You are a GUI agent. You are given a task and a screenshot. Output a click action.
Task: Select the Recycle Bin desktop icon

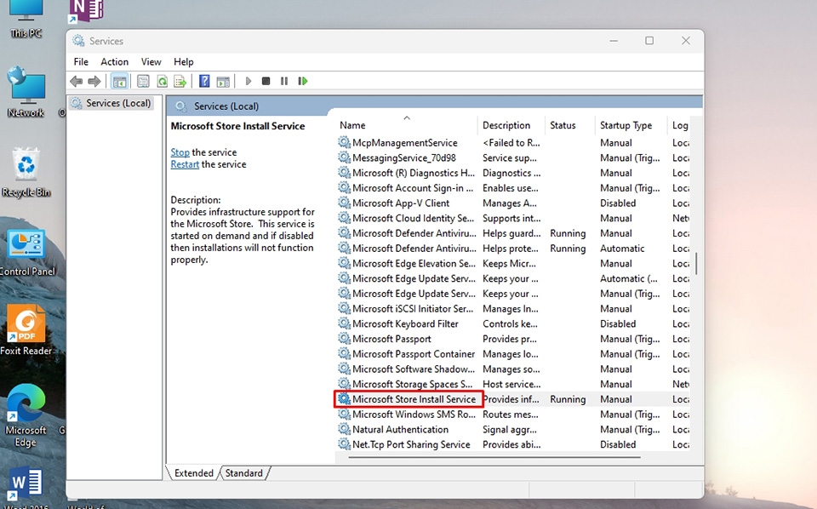click(x=26, y=173)
